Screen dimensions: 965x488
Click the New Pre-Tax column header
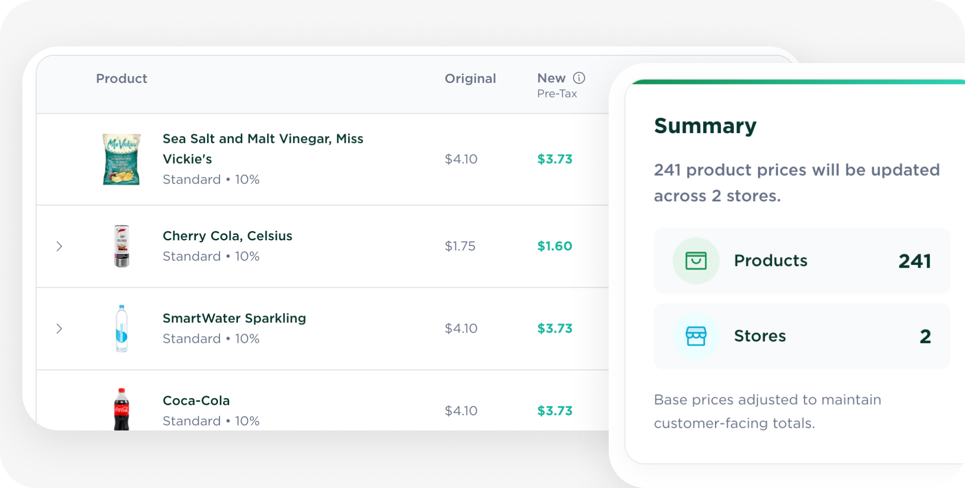[552, 79]
